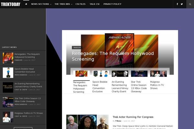Viewport: 194px width, 129px height.
Task: Click CAST & CREW category under Nimoy event
Action: pos(21,90)
